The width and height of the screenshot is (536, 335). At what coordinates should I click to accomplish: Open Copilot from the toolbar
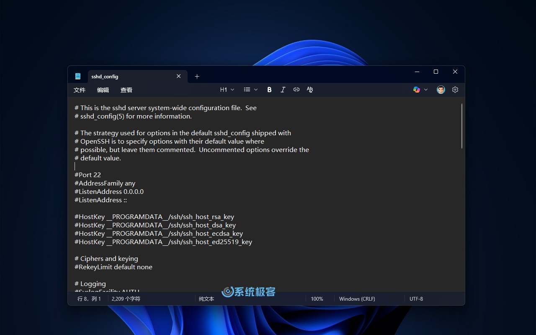click(416, 89)
